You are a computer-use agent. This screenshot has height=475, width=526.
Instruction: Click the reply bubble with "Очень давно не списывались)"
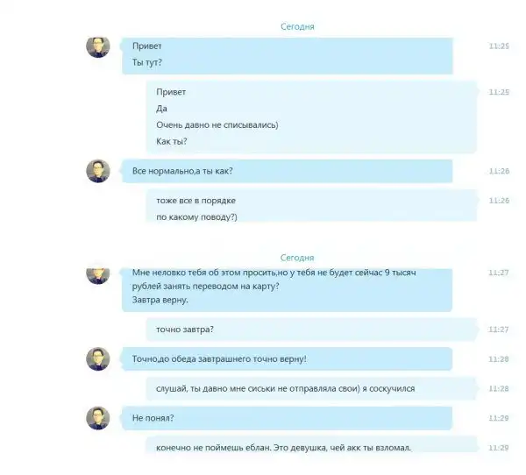tap(311, 117)
